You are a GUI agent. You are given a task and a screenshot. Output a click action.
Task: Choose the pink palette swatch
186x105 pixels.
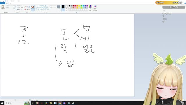click(x=75, y=8)
